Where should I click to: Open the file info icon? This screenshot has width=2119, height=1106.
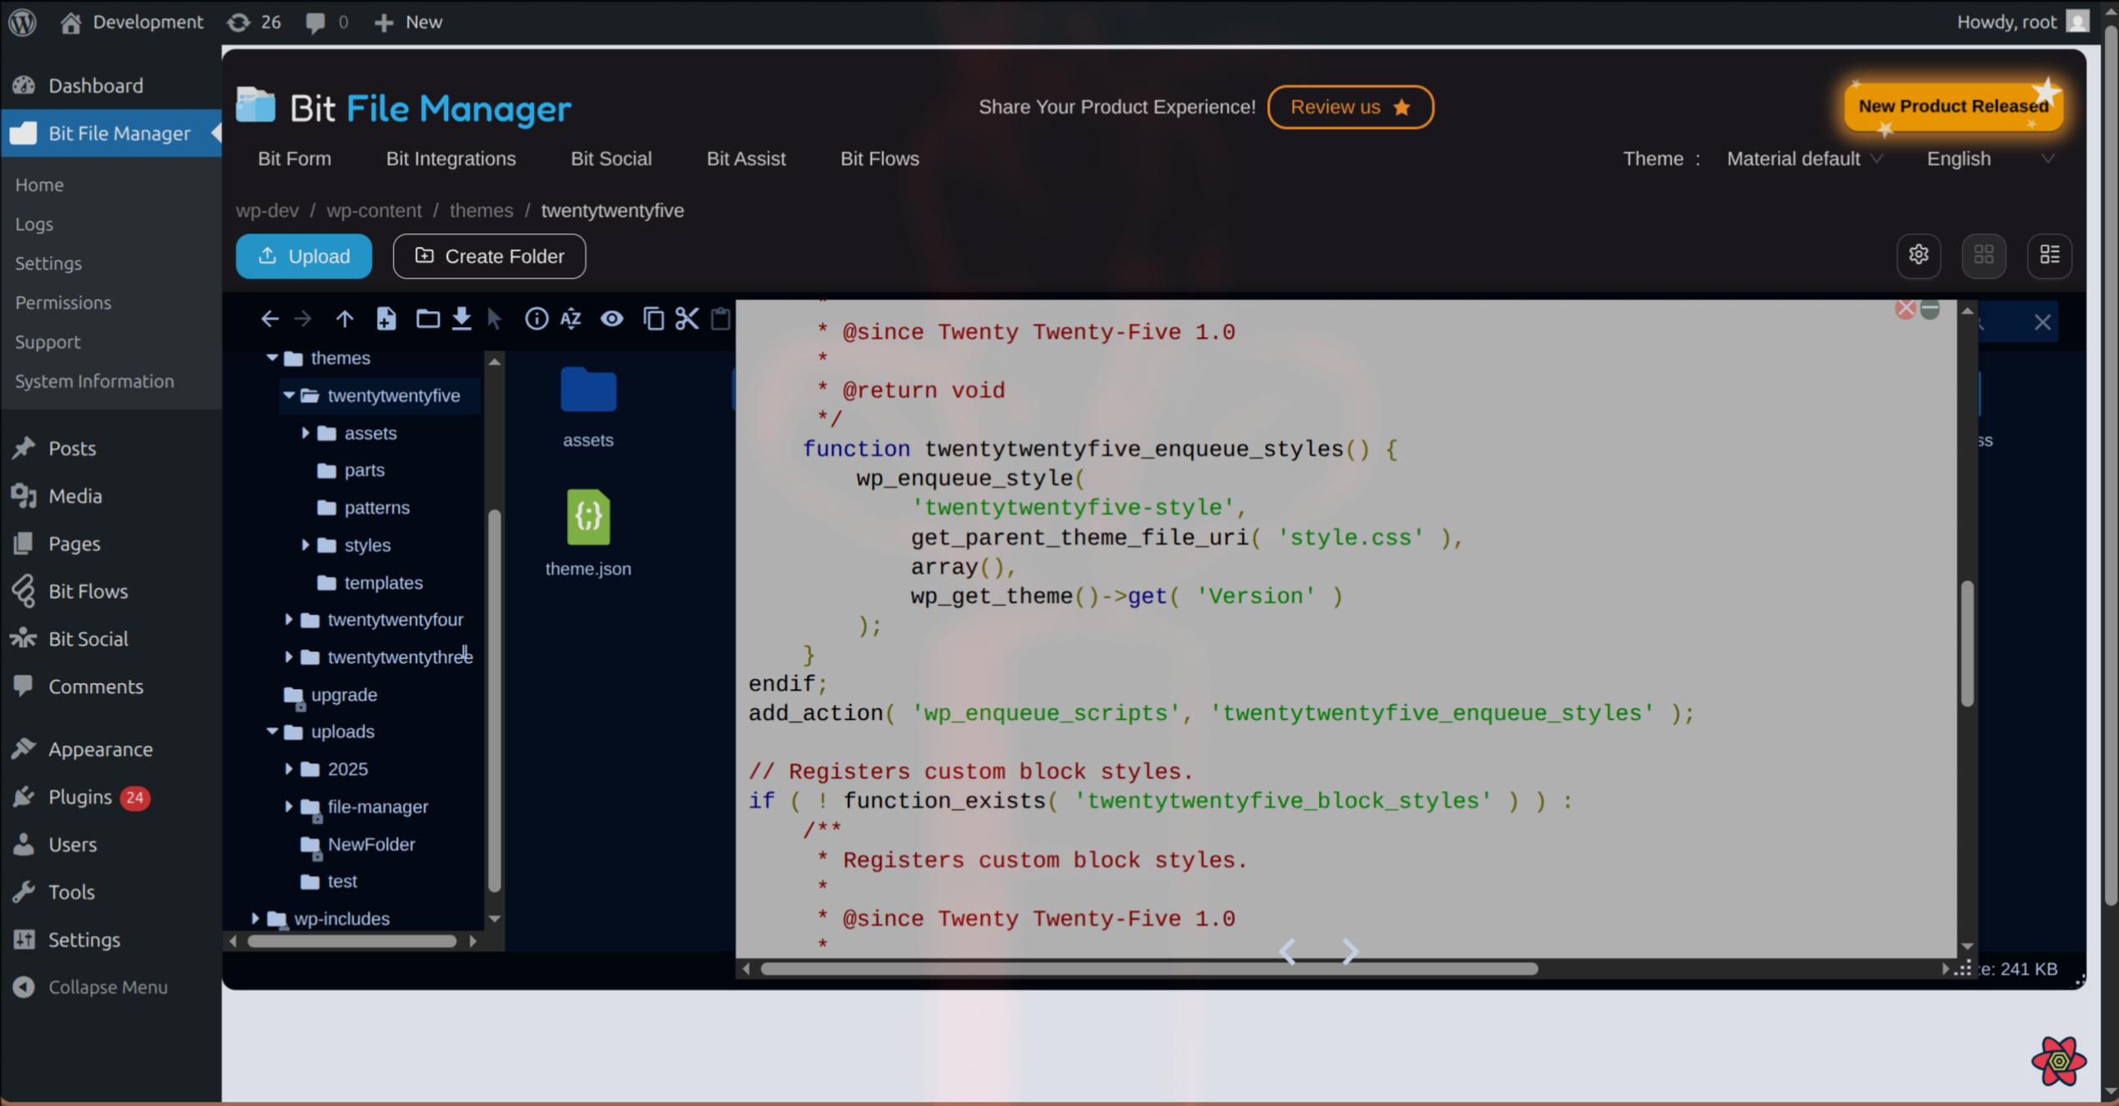click(x=536, y=318)
